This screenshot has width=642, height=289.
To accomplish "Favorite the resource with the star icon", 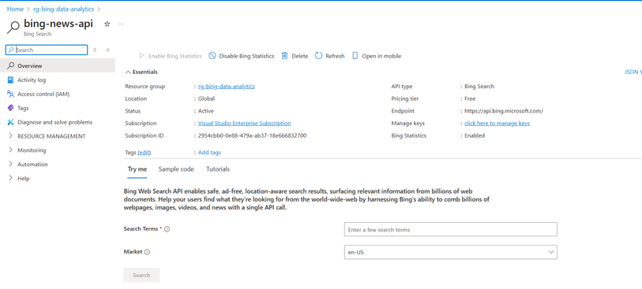I will pos(107,24).
